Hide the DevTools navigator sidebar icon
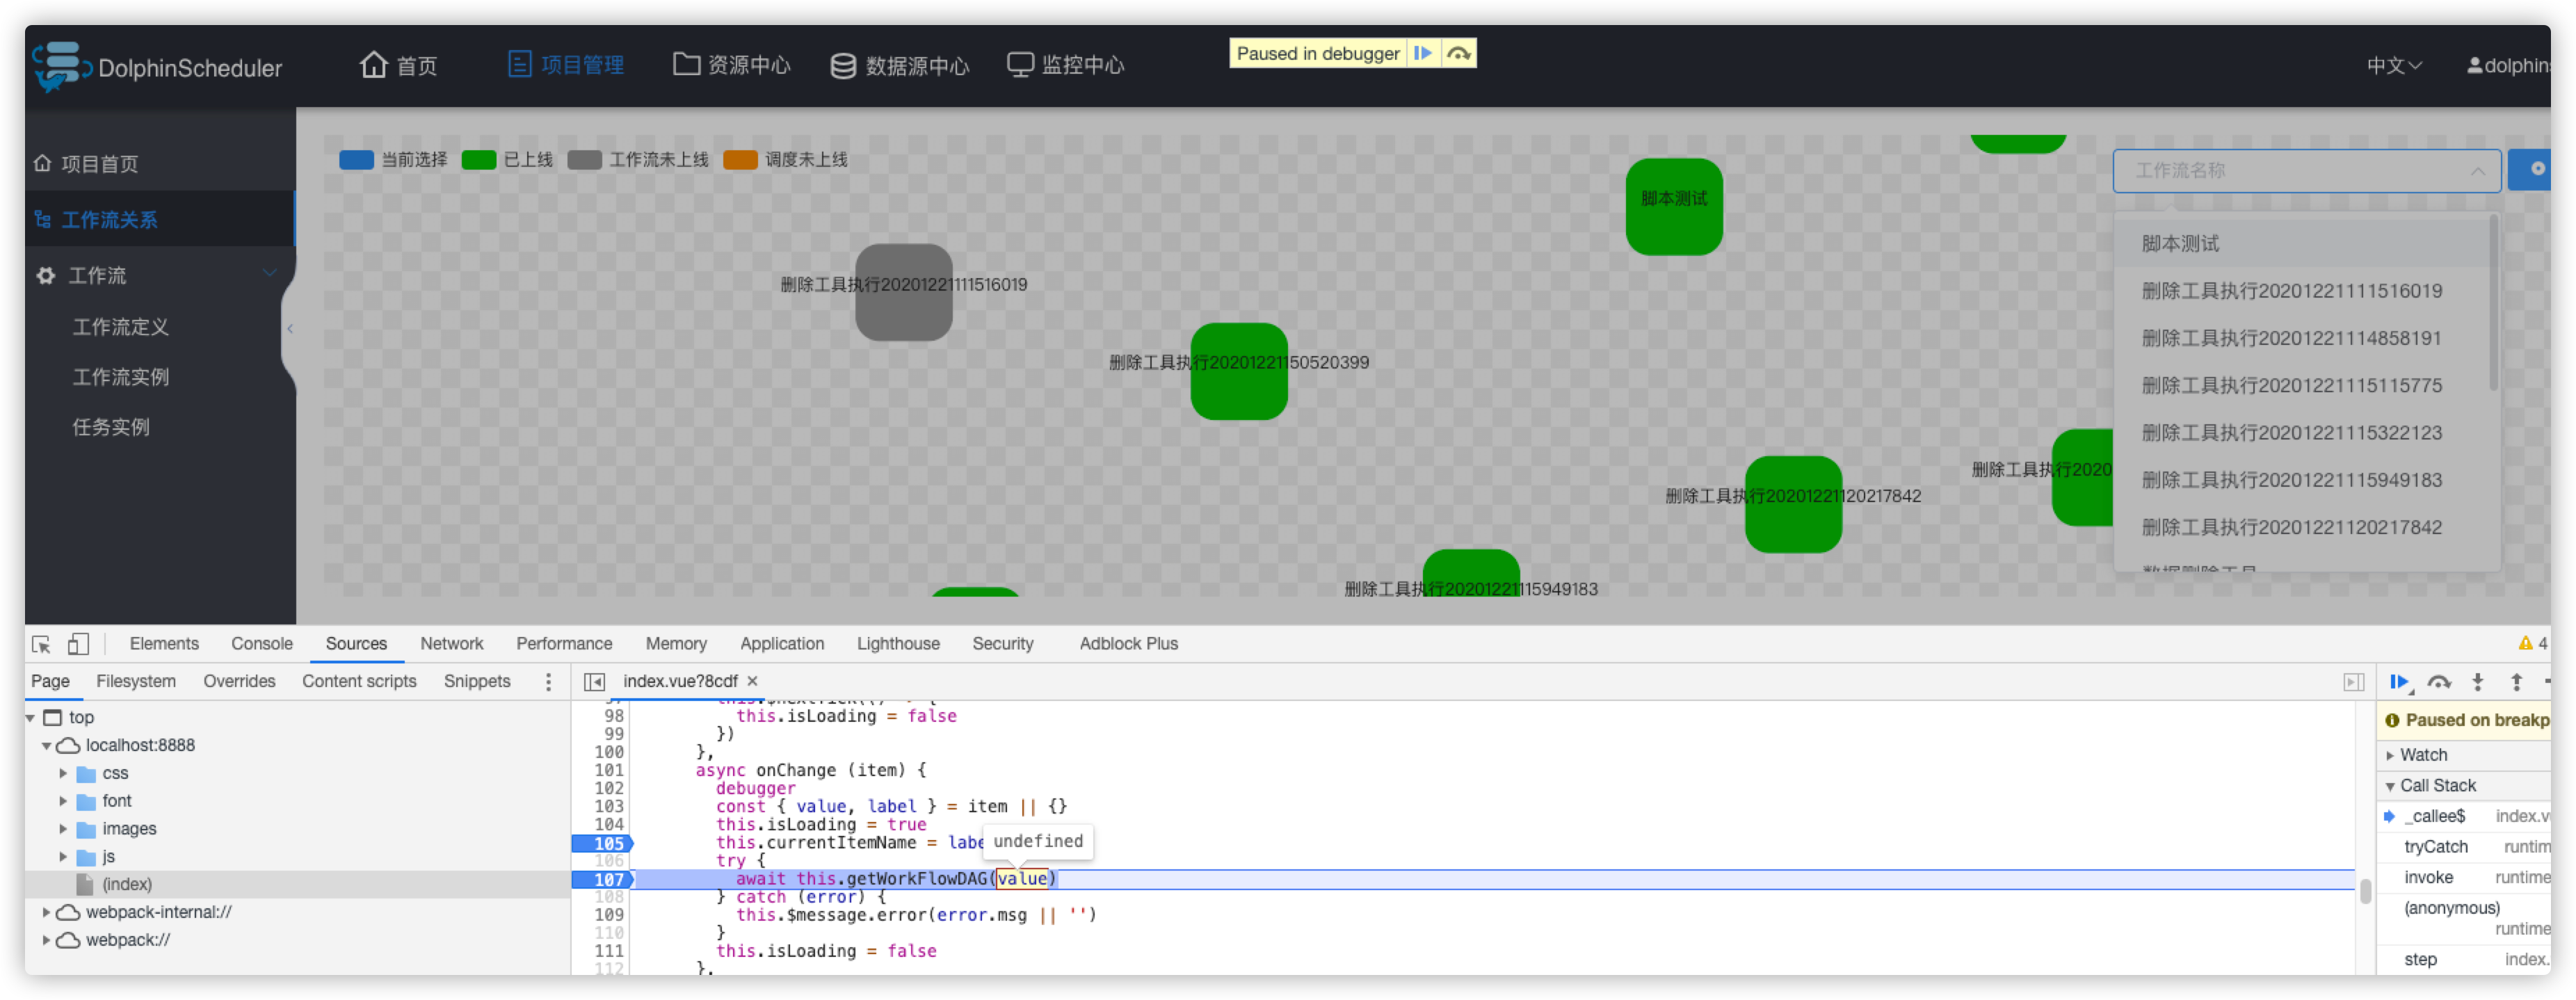2576x1000 pixels. coord(594,682)
